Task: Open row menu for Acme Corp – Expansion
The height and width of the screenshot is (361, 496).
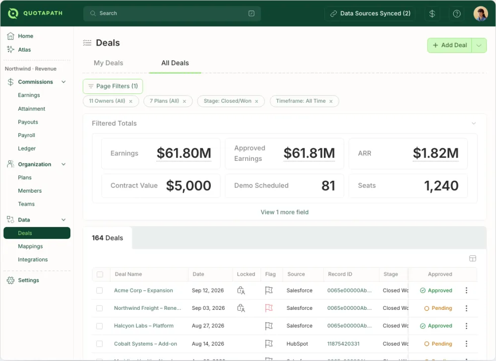Action: (x=466, y=290)
